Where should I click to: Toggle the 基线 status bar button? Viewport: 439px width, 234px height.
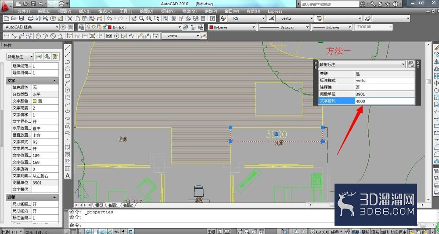365,232
